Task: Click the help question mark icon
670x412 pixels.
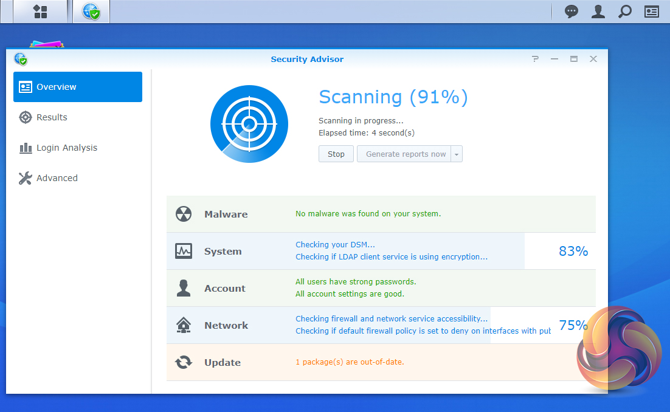Action: pyautogui.click(x=535, y=59)
